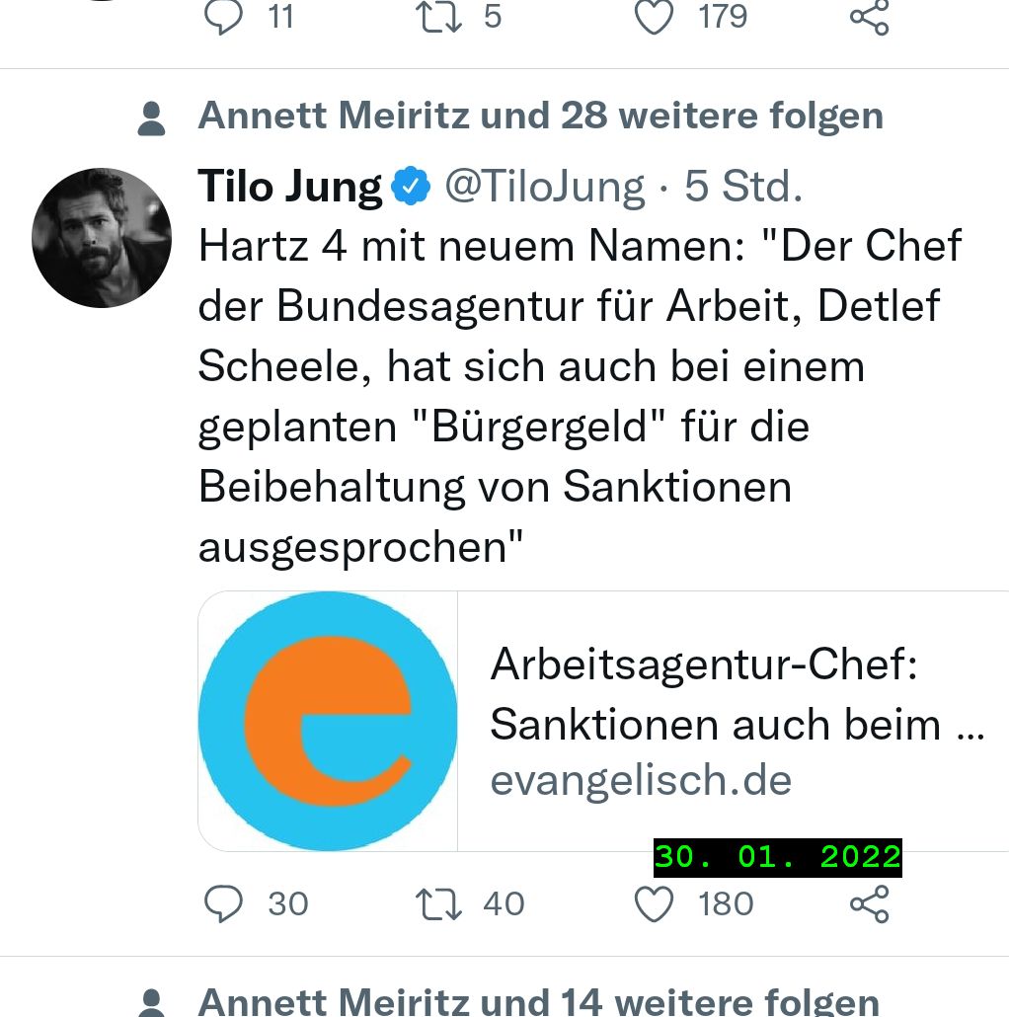This screenshot has height=1017, width=1009.
Task: Like the tweet with 179 likes
Action: click(x=654, y=18)
